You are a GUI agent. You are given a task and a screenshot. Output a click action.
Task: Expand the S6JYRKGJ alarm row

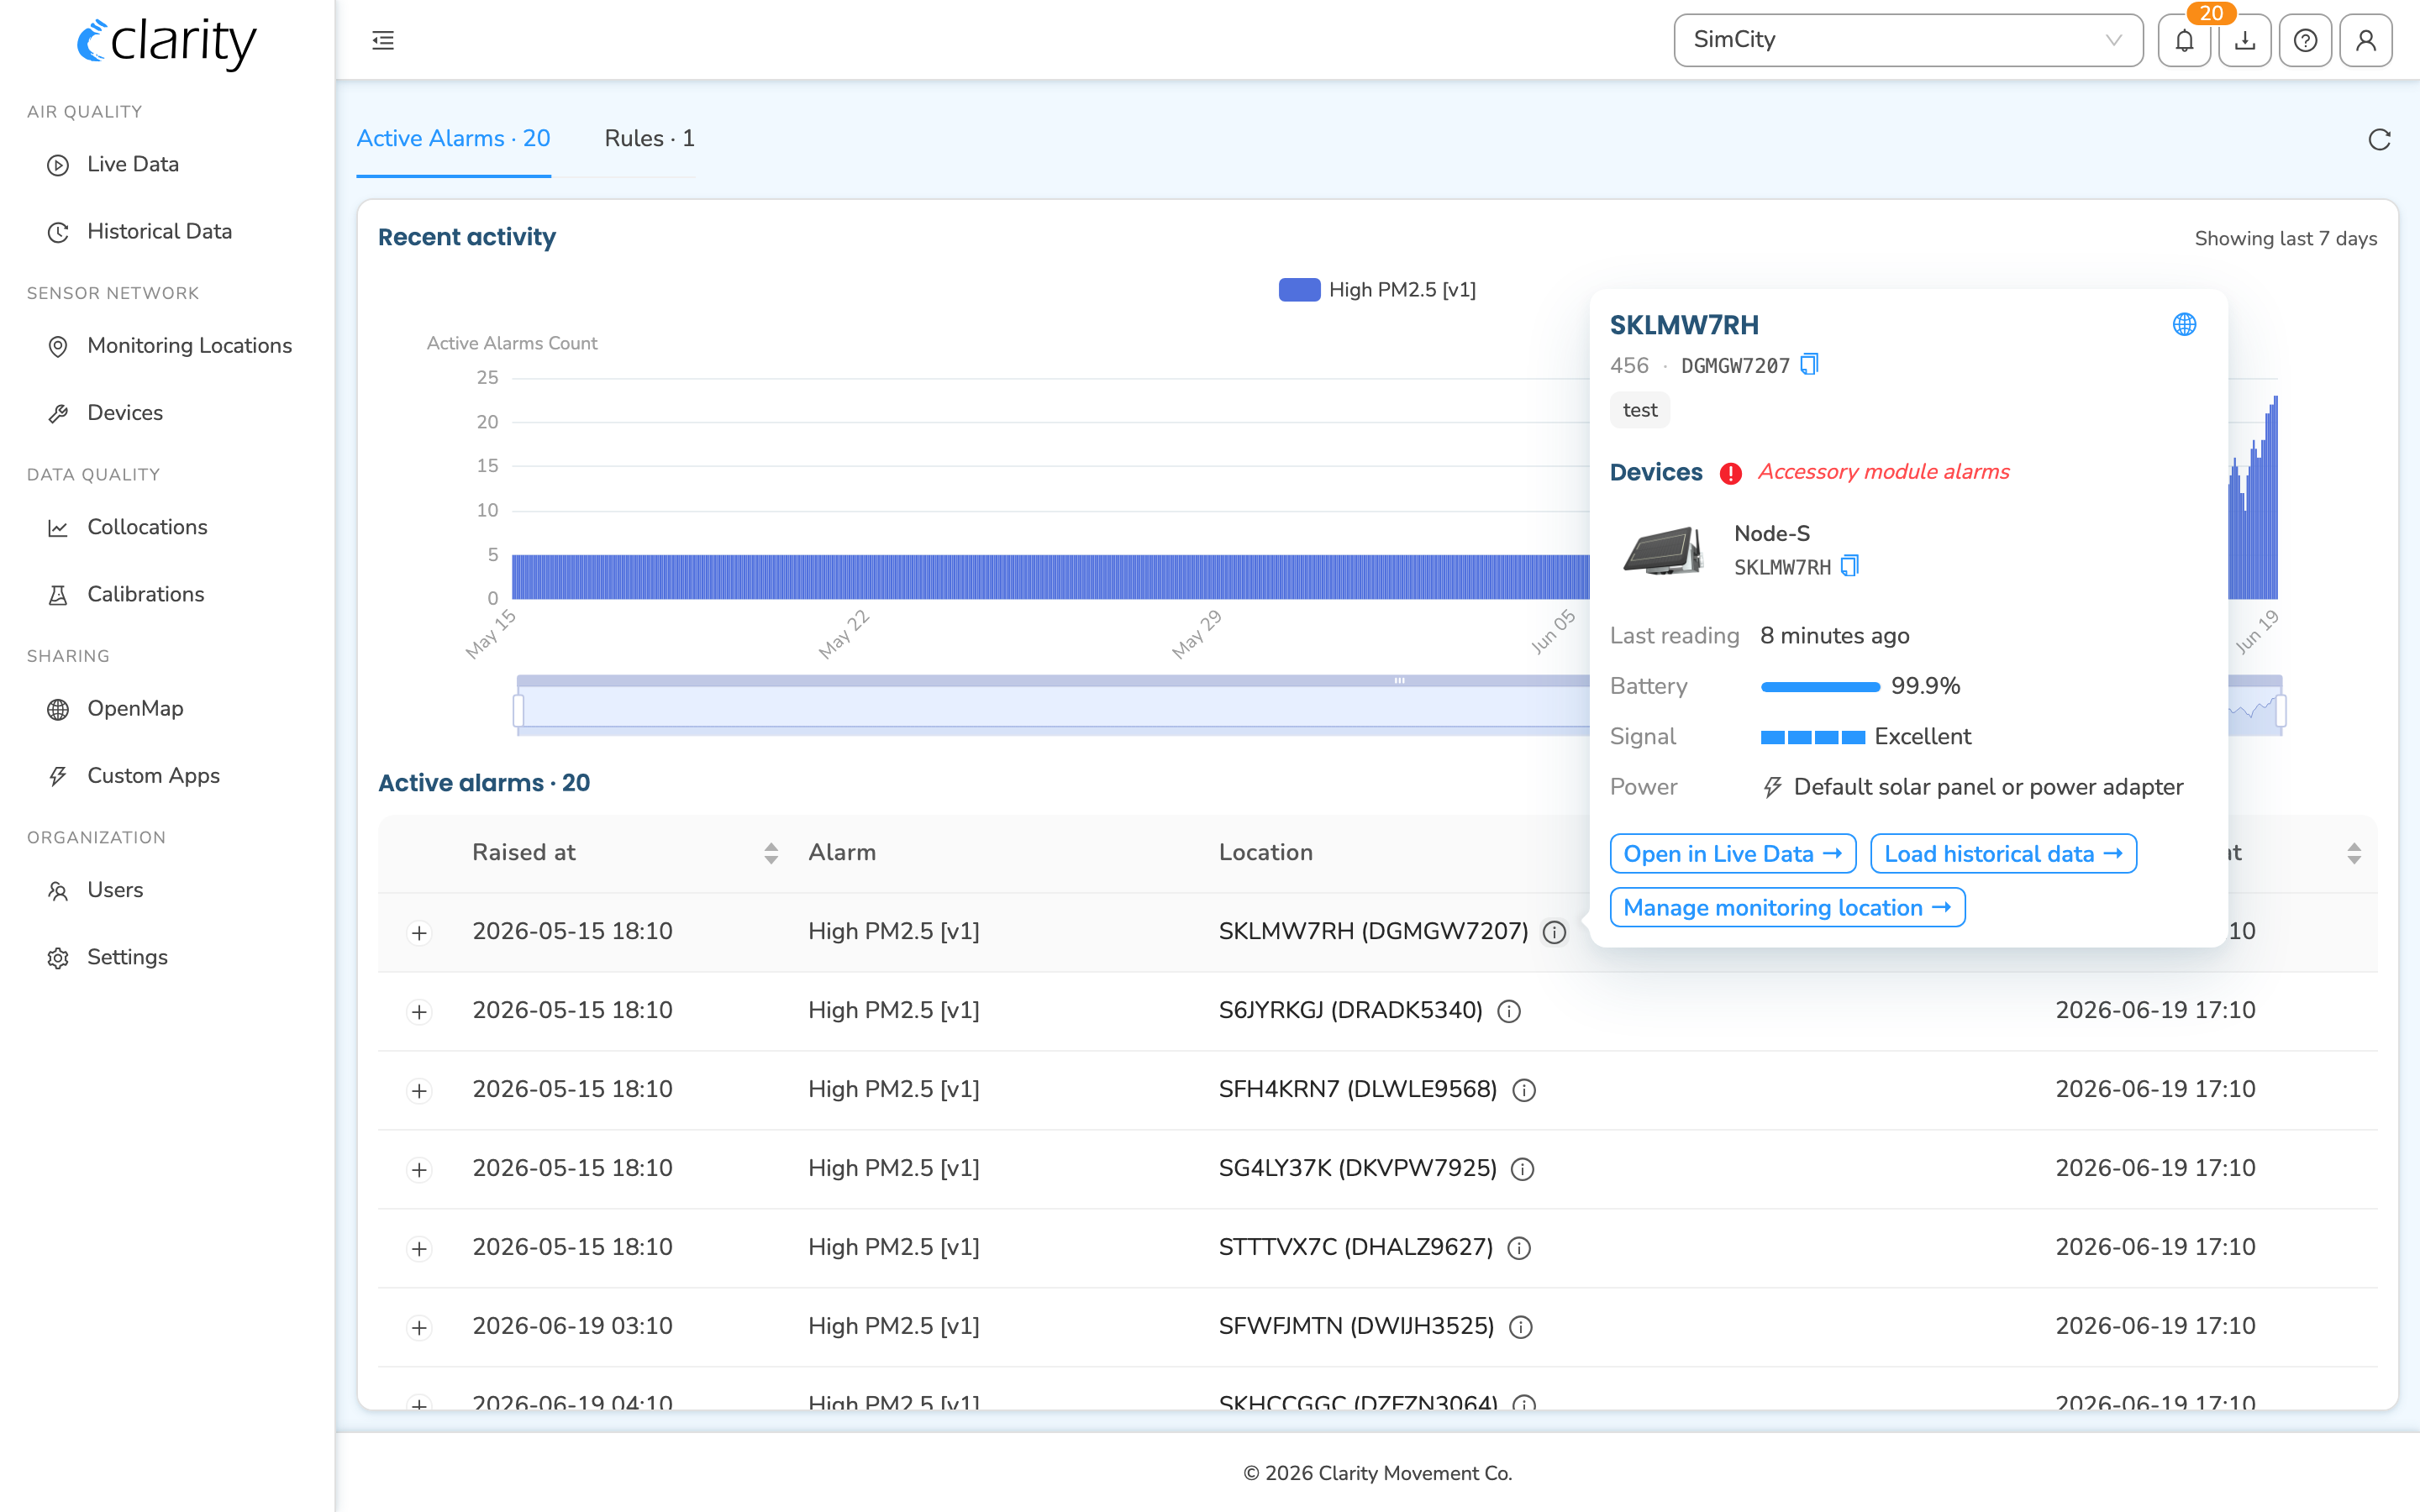419,1012
